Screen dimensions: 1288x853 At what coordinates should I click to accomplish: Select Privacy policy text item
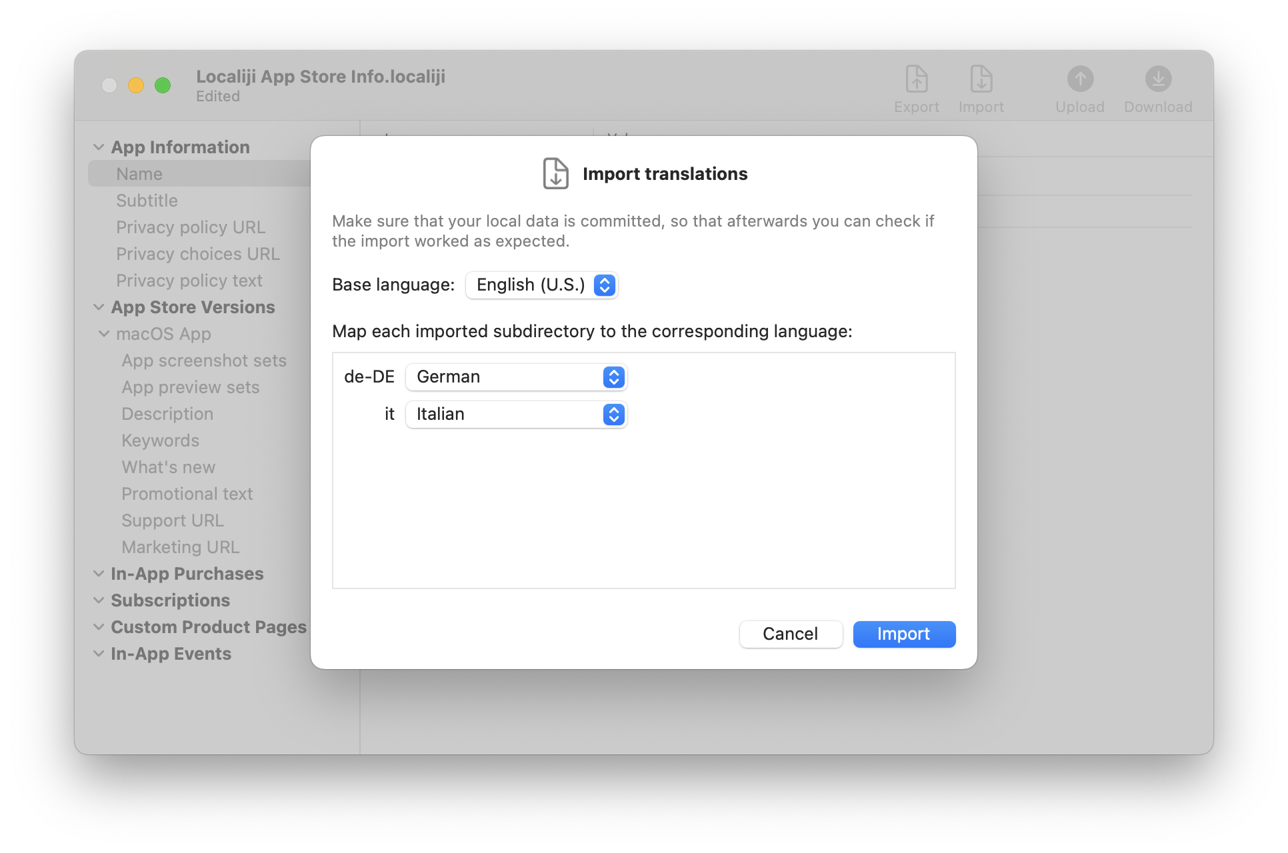[189, 280]
